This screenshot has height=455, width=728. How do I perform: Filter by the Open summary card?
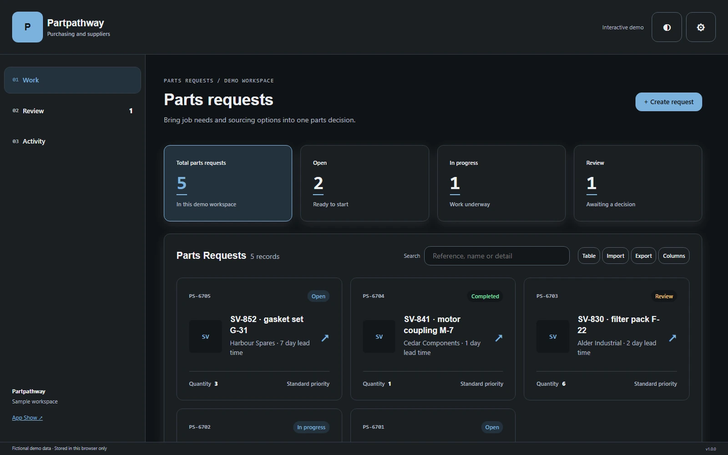pos(364,183)
